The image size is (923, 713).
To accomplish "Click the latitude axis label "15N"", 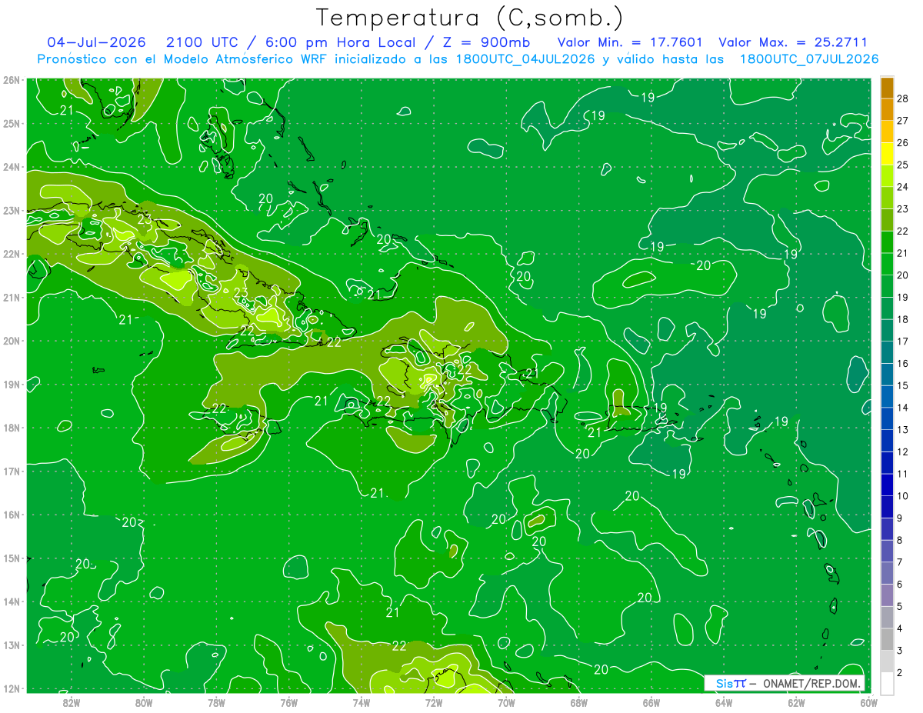I will point(11,558).
